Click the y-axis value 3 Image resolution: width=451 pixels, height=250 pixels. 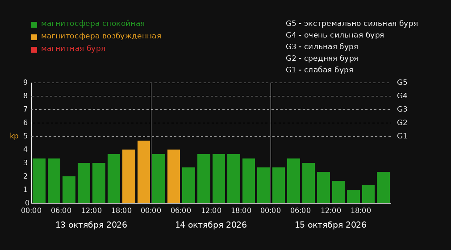tap(25, 163)
